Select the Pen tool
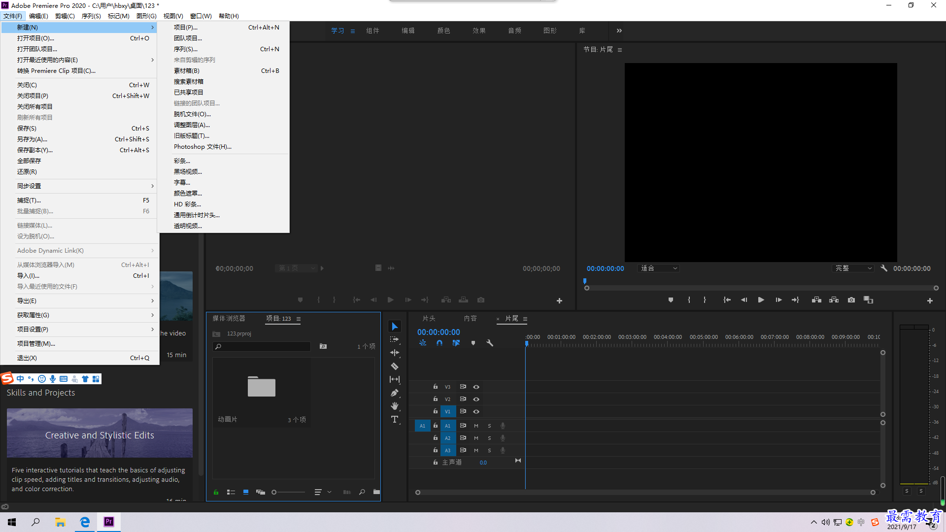This screenshot has height=532, width=946. 395,393
